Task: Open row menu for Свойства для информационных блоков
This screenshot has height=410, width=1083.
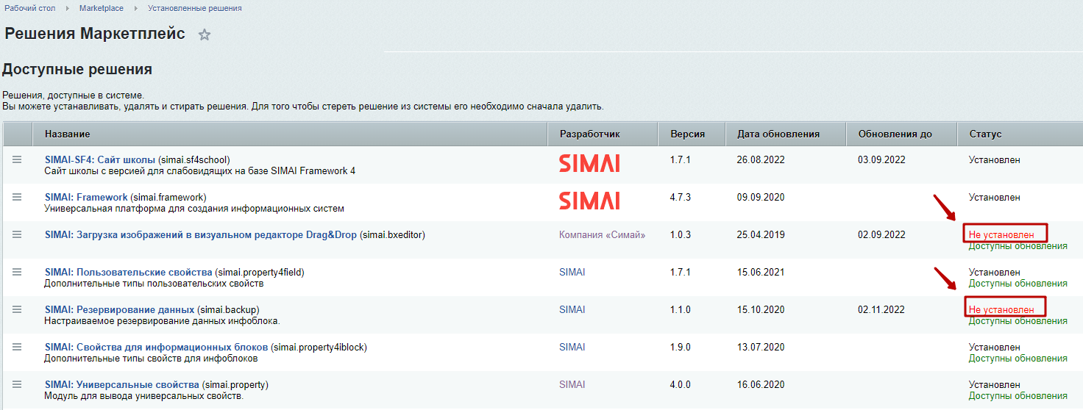Action: (x=17, y=347)
